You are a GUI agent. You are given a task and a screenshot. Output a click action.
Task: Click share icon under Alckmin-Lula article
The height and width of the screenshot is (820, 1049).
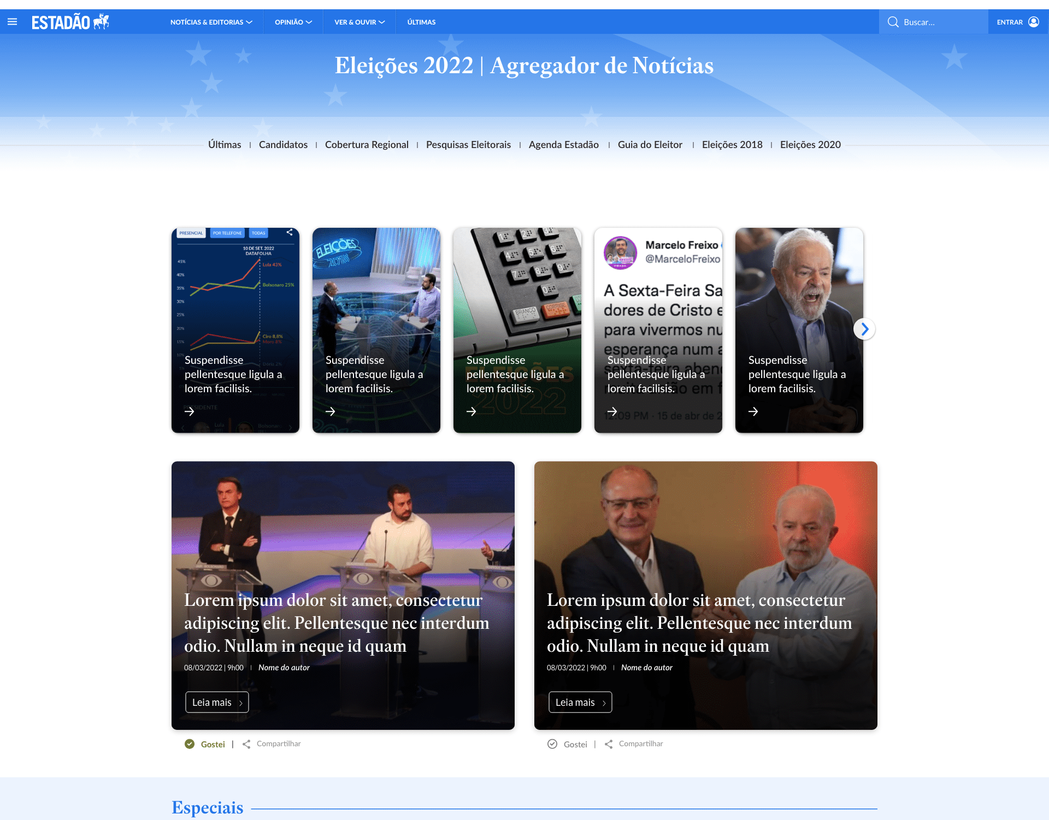[609, 744]
